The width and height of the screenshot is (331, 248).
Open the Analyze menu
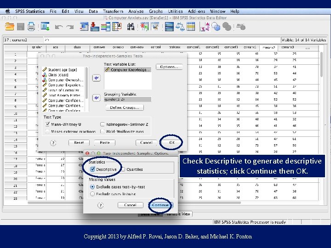point(136,11)
